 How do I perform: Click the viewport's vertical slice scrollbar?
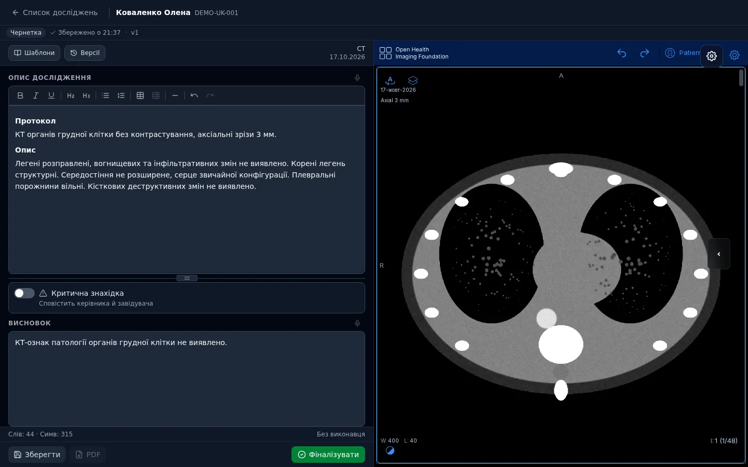point(741,78)
